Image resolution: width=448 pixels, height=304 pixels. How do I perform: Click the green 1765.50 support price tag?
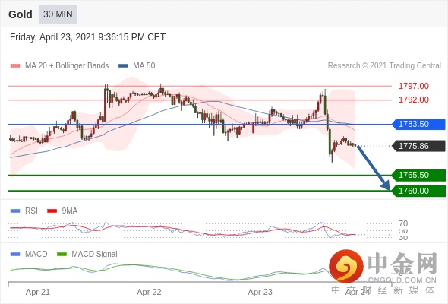click(x=418, y=175)
